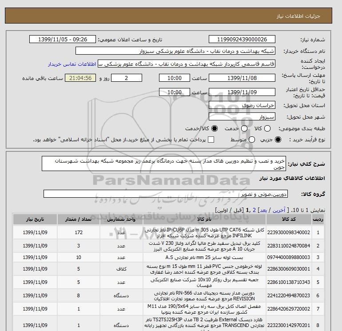This screenshot has width=342, height=331.
Task: Click the کلاف unit cell in row 4
Action: tap(121, 269)
